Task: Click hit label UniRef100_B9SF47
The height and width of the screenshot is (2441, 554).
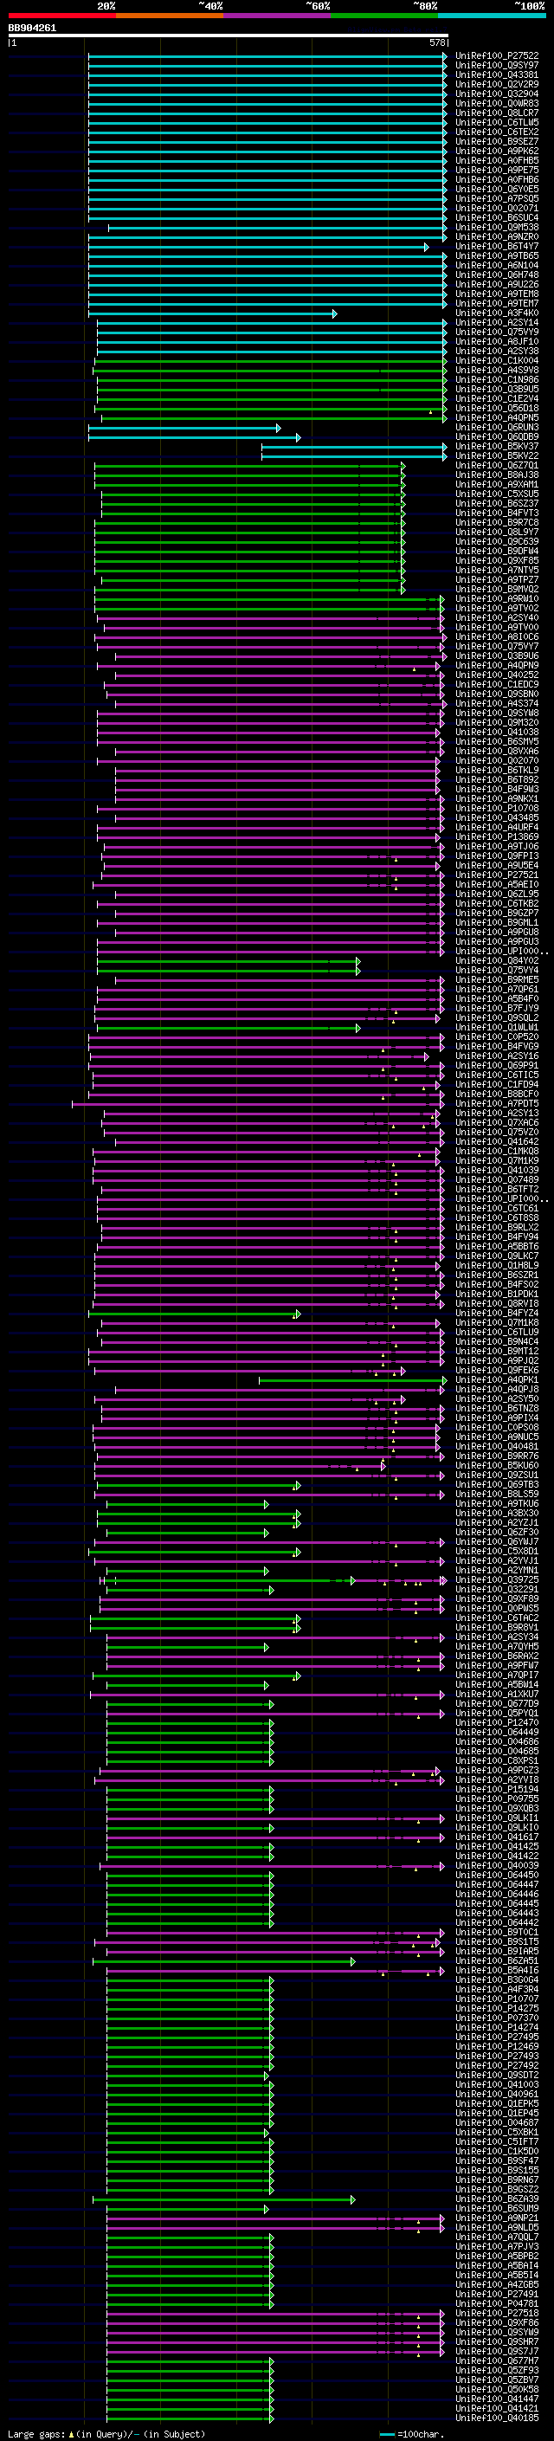Action: (497, 2160)
